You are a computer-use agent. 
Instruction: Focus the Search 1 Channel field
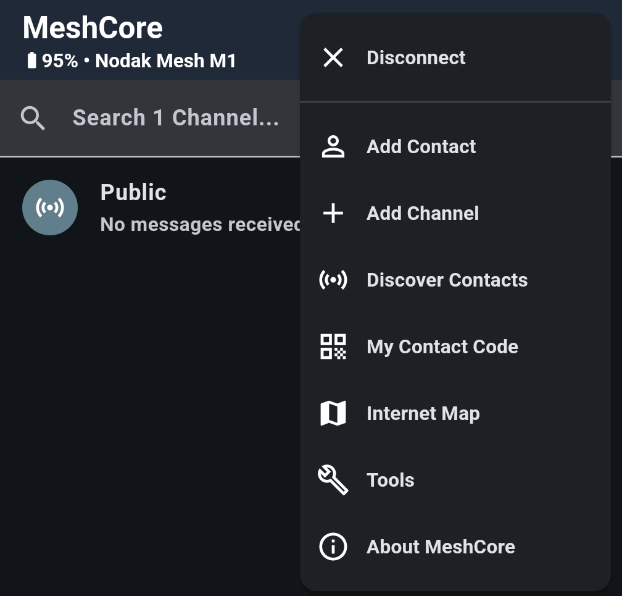tap(150, 118)
